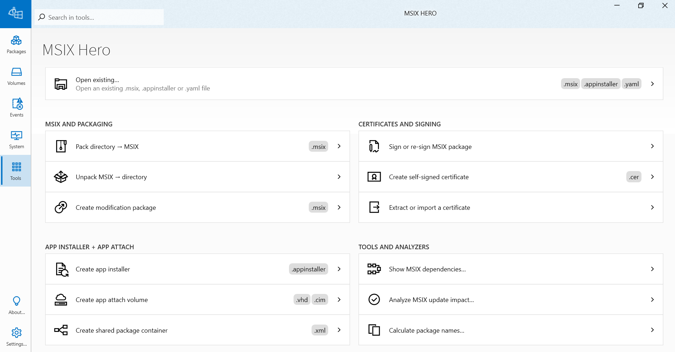
Task: Expand the Analyze MSIX update impact chevron
Action: pyautogui.click(x=652, y=300)
